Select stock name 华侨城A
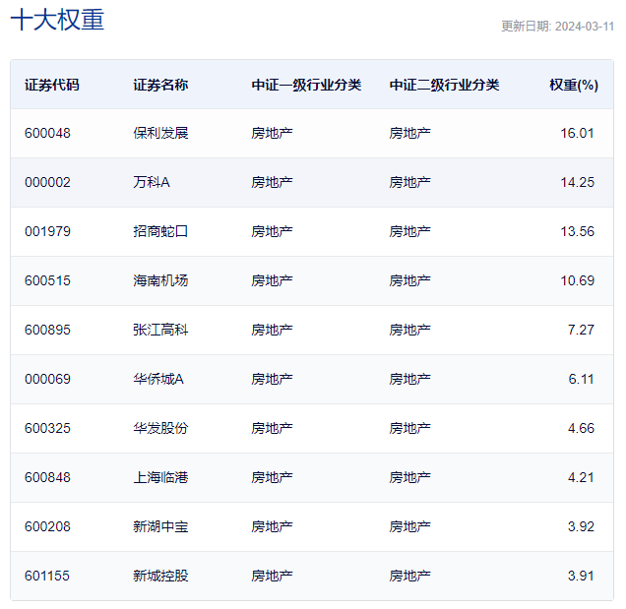Image resolution: width=626 pixels, height=609 pixels. (158, 379)
